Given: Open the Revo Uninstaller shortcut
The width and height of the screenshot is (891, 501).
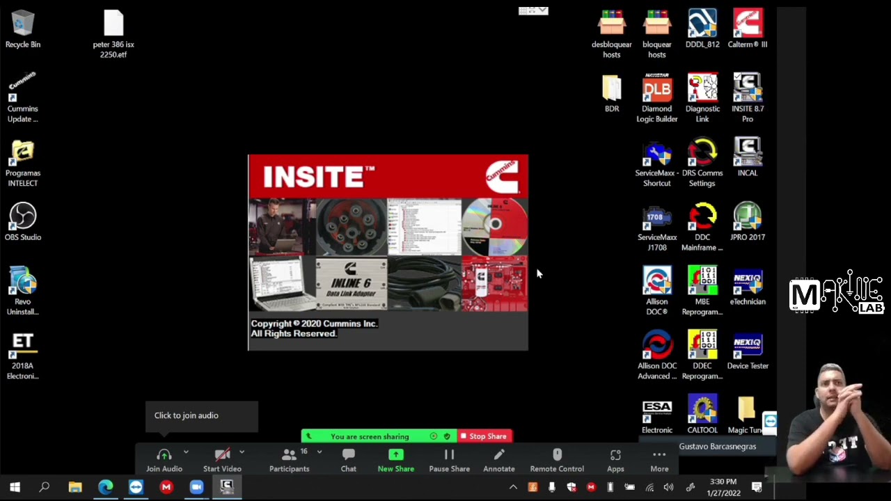Looking at the screenshot, I should (23, 291).
